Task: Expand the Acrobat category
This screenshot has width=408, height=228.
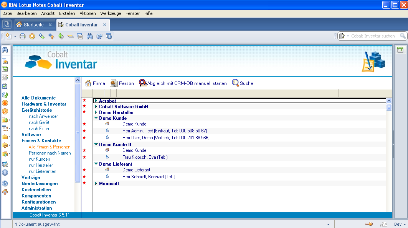Action: point(96,101)
